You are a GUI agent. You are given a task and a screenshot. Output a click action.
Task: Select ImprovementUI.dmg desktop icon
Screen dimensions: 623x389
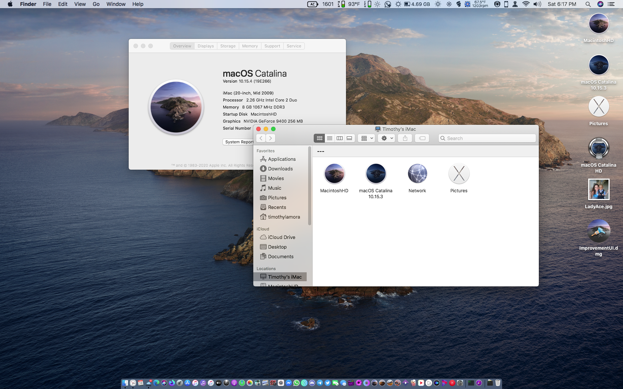click(x=599, y=231)
